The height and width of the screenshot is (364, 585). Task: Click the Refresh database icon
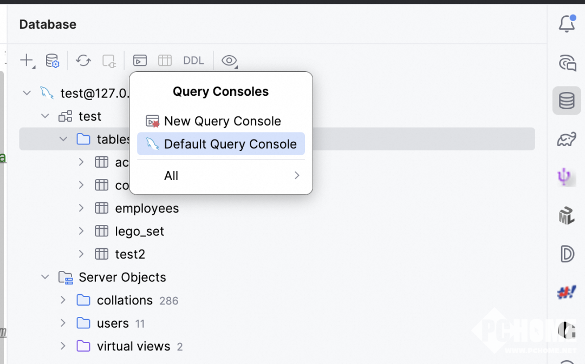pos(83,61)
